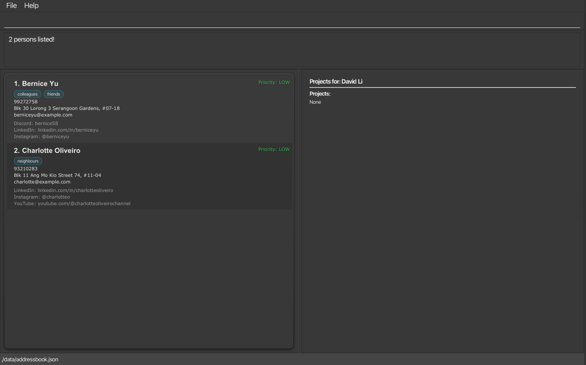The width and height of the screenshot is (586, 365).
Task: Click the Priority LOW label on Charlotte Oliveiro
Action: [274, 149]
